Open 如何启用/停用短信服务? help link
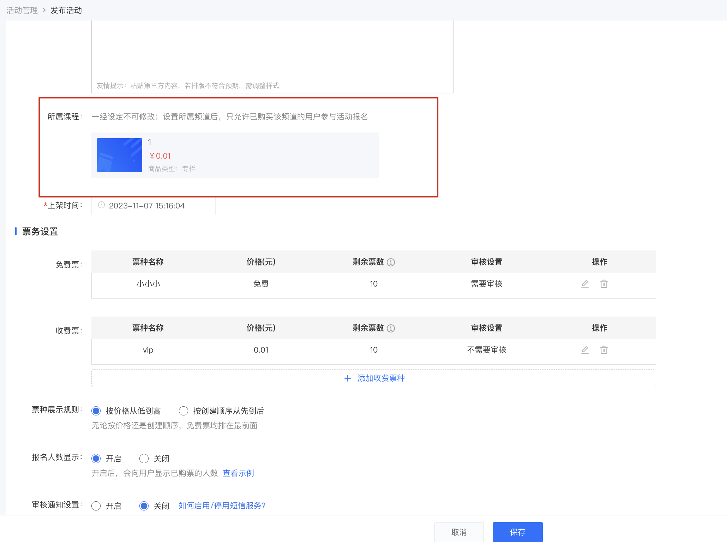Viewport: 727px width, 549px height. coord(222,506)
